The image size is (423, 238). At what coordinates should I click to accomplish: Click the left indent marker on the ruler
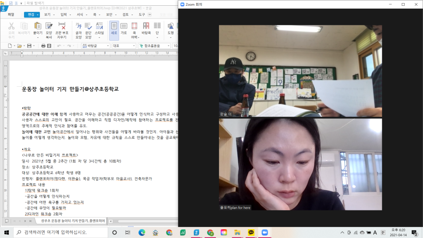(22, 55)
